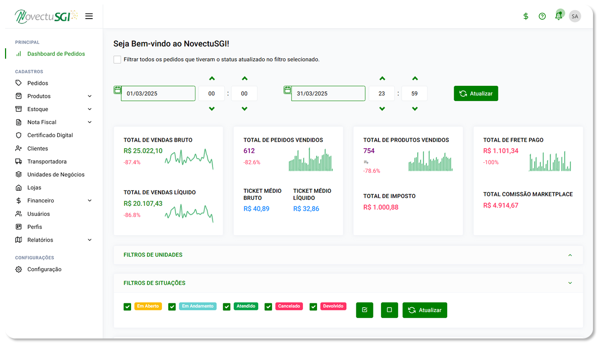Uncheck the Em Aberto status checkbox
This screenshot has height=346, width=598.
pyautogui.click(x=128, y=307)
